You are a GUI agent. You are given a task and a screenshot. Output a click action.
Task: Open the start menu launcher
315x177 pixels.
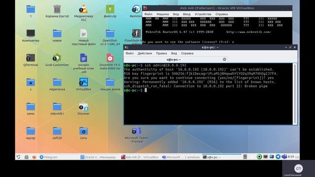point(19,157)
